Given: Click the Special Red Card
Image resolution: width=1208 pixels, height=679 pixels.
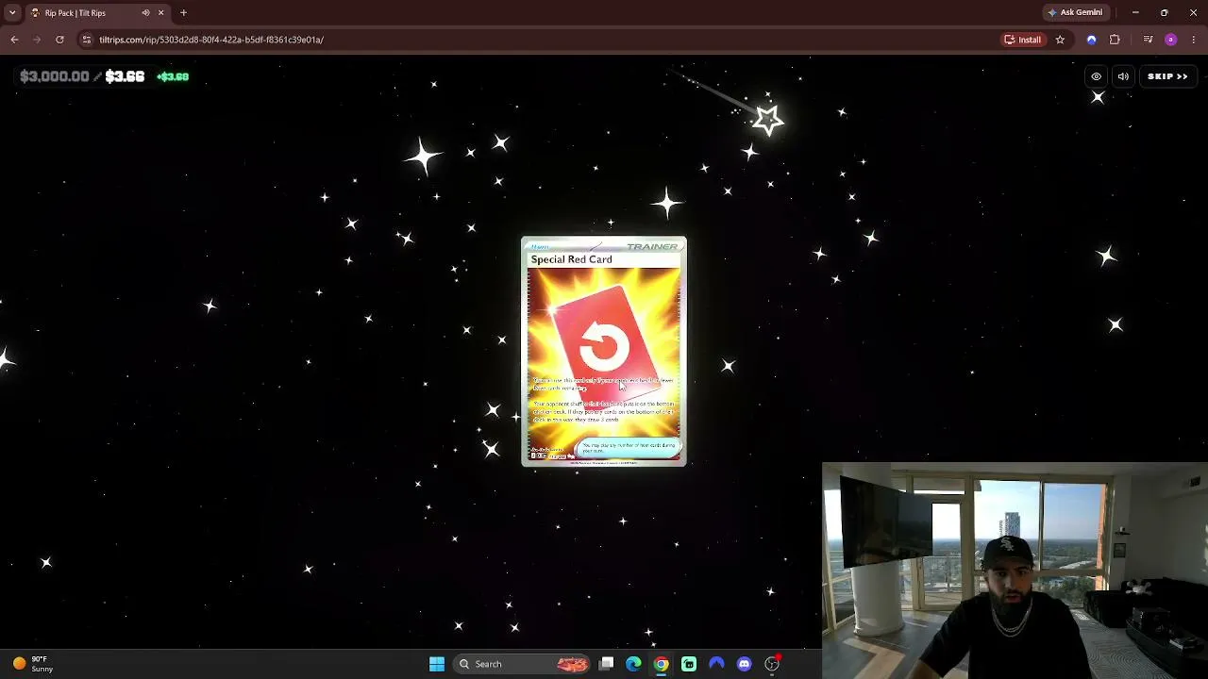Looking at the screenshot, I should coord(604,351).
